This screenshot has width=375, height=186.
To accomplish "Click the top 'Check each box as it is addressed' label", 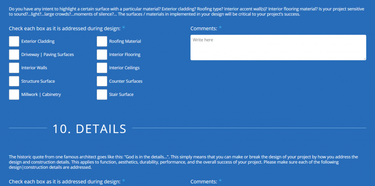I will click(64, 28).
